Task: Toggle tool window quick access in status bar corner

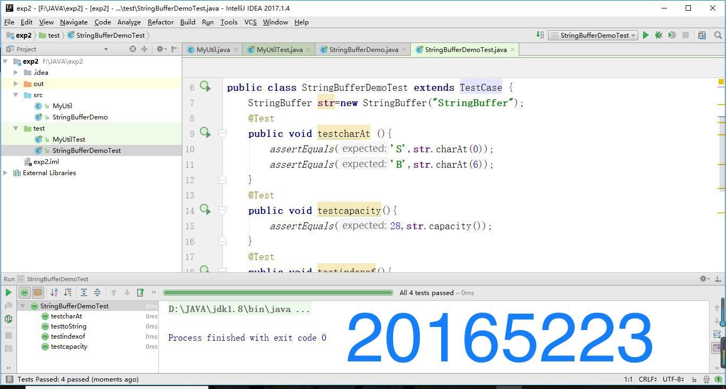Action: [x=9, y=379]
